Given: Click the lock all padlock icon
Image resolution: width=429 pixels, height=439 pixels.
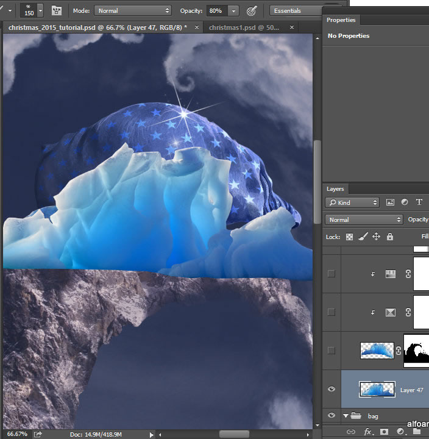Looking at the screenshot, I should (390, 237).
